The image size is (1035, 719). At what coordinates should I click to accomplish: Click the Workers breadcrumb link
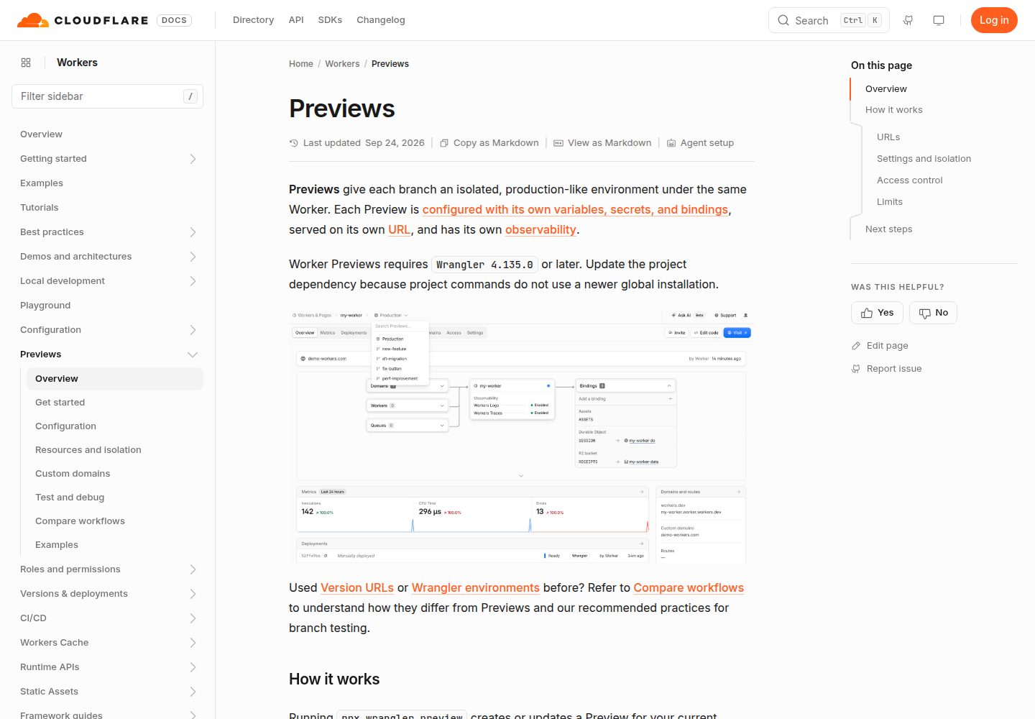tap(342, 64)
